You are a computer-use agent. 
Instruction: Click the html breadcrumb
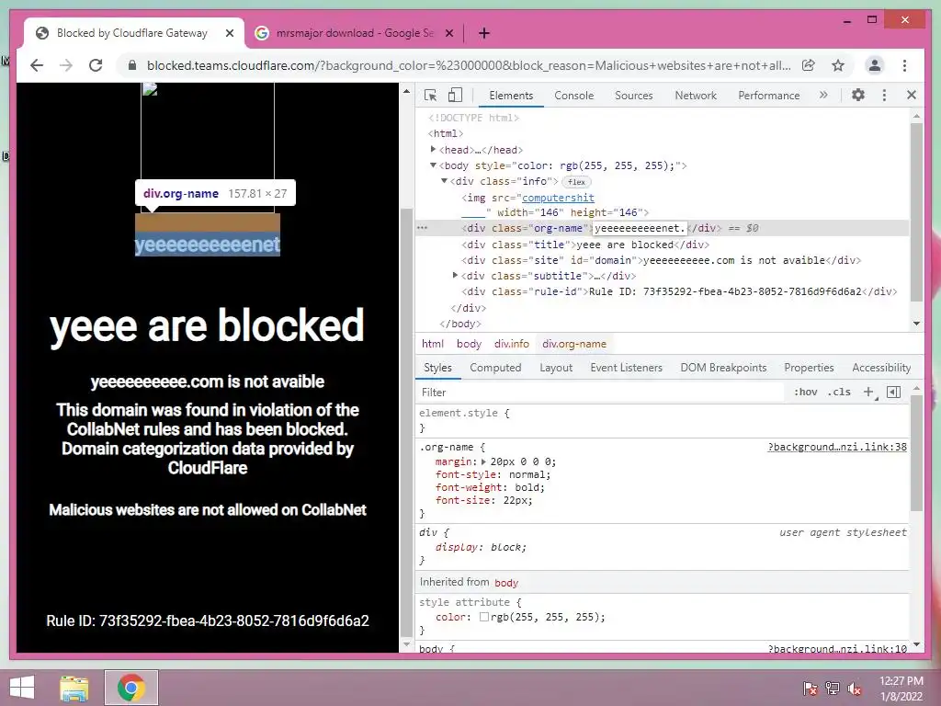click(x=433, y=344)
